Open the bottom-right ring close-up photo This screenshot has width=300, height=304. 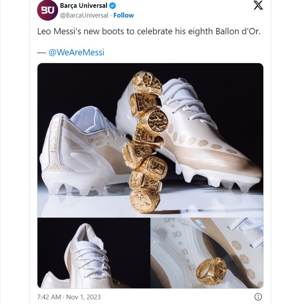click(x=207, y=253)
